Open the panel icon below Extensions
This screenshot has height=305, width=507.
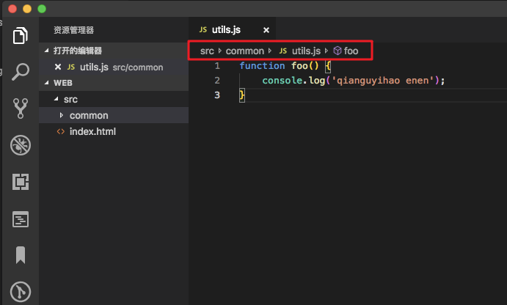(20, 218)
